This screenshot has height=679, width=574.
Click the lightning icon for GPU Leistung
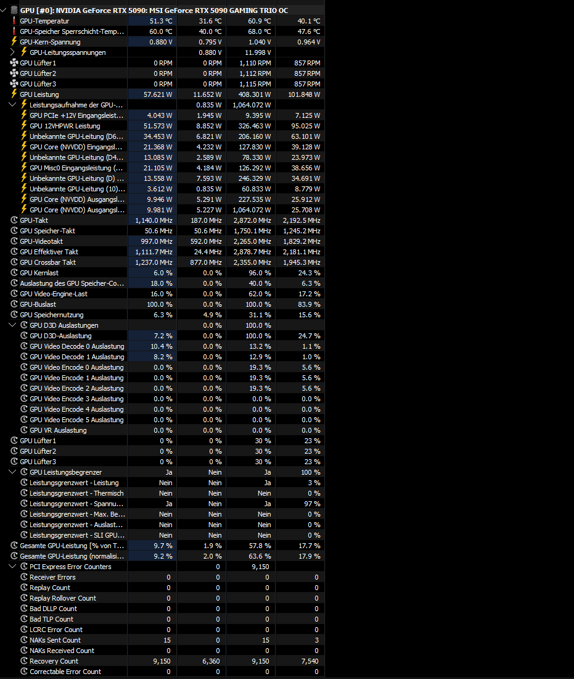(14, 94)
